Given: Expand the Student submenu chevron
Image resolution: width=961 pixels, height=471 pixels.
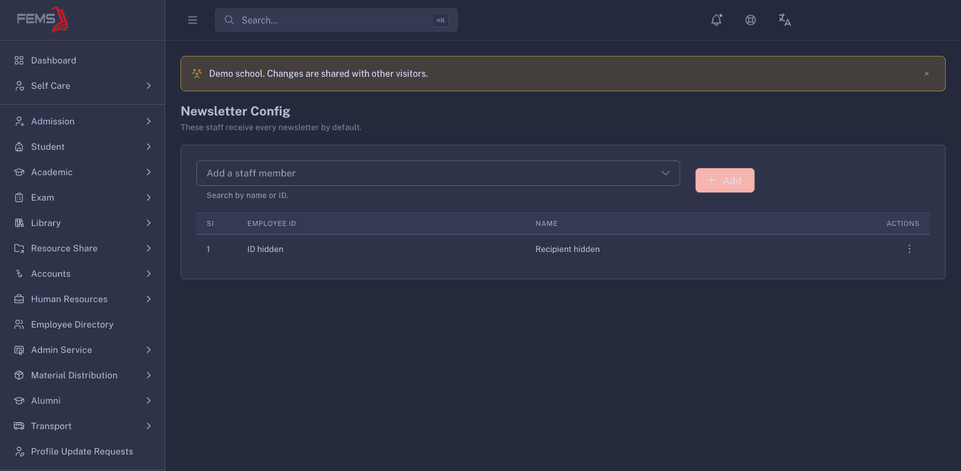Looking at the screenshot, I should click(x=148, y=147).
